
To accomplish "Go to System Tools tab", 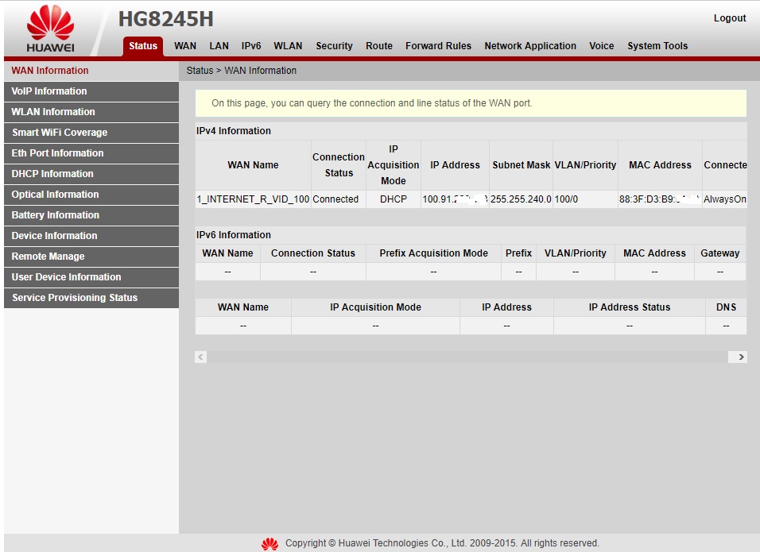I will tap(657, 46).
